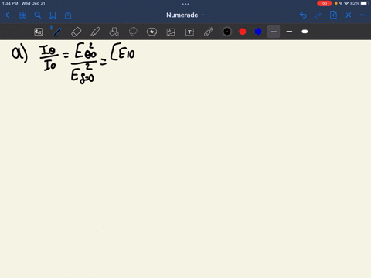Tap the Wi-Fi status icon
371x278 pixels.
coord(346,3)
